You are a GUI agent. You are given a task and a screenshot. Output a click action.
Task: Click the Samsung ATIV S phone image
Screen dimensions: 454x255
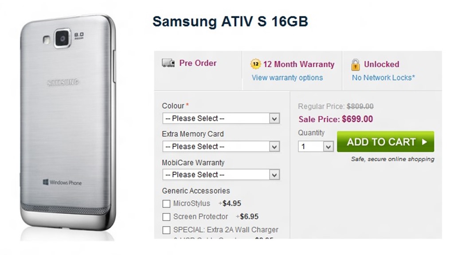(67, 125)
